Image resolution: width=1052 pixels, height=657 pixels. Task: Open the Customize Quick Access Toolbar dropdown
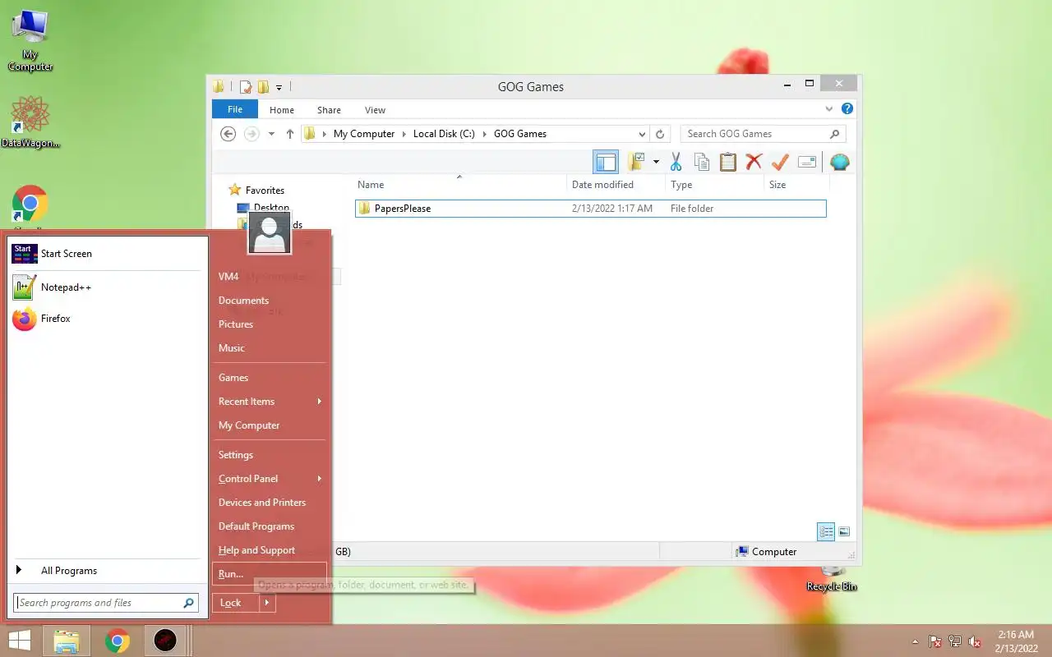[x=279, y=87]
